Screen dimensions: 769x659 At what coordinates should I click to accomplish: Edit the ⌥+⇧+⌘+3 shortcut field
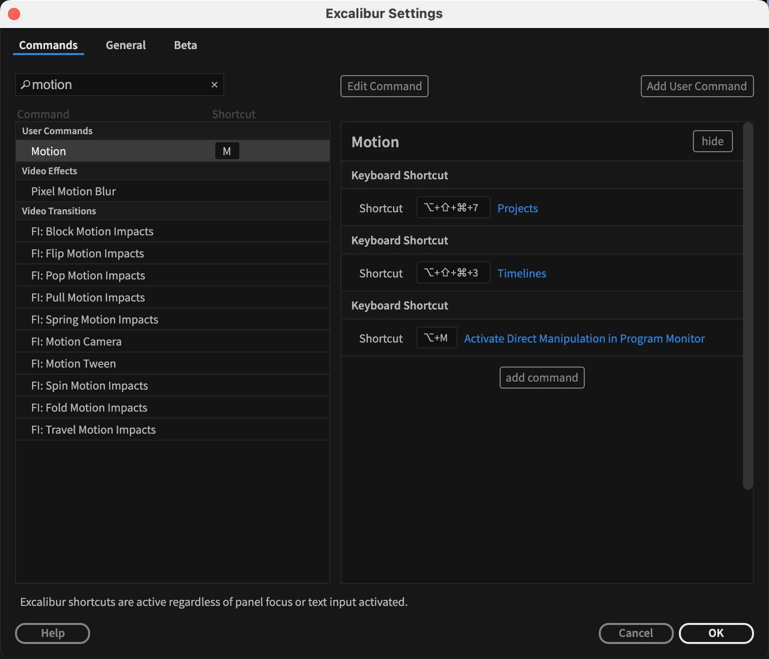(453, 272)
